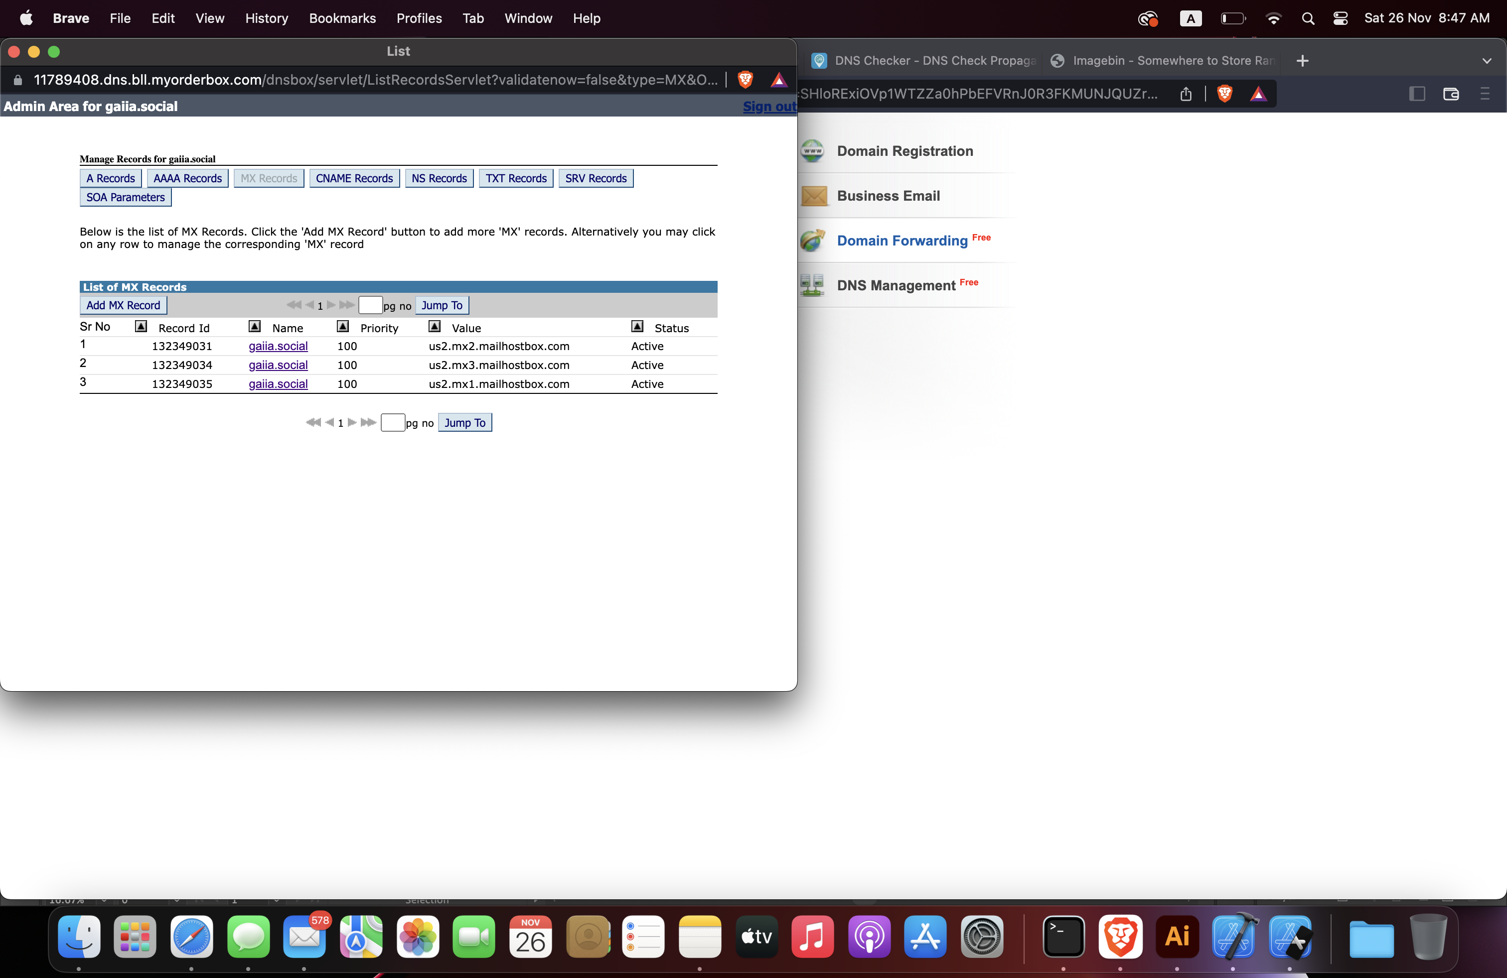Viewport: 1507px width, 978px height.
Task: Expand the tab search chevron in background browser
Action: coord(1487,61)
